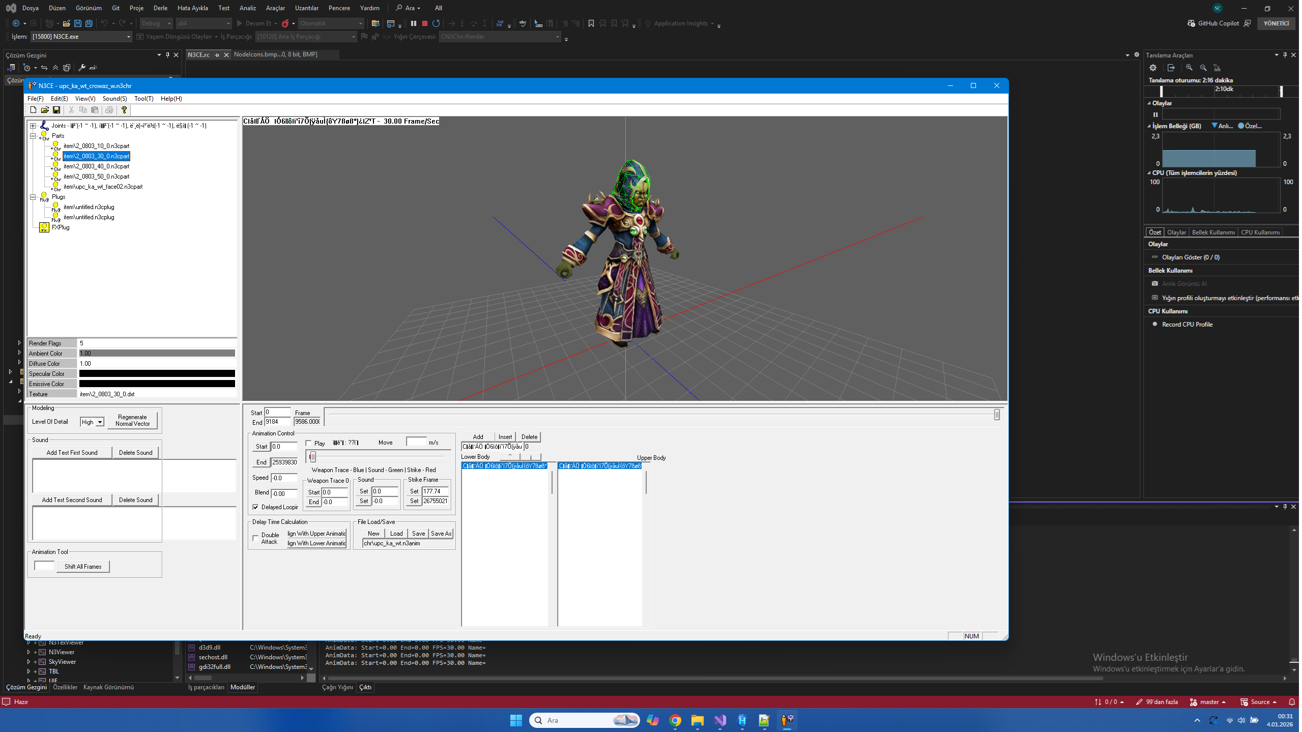This screenshot has height=732, width=1302.
Task: Open the File(F) menu in N3CE
Action: coord(36,99)
